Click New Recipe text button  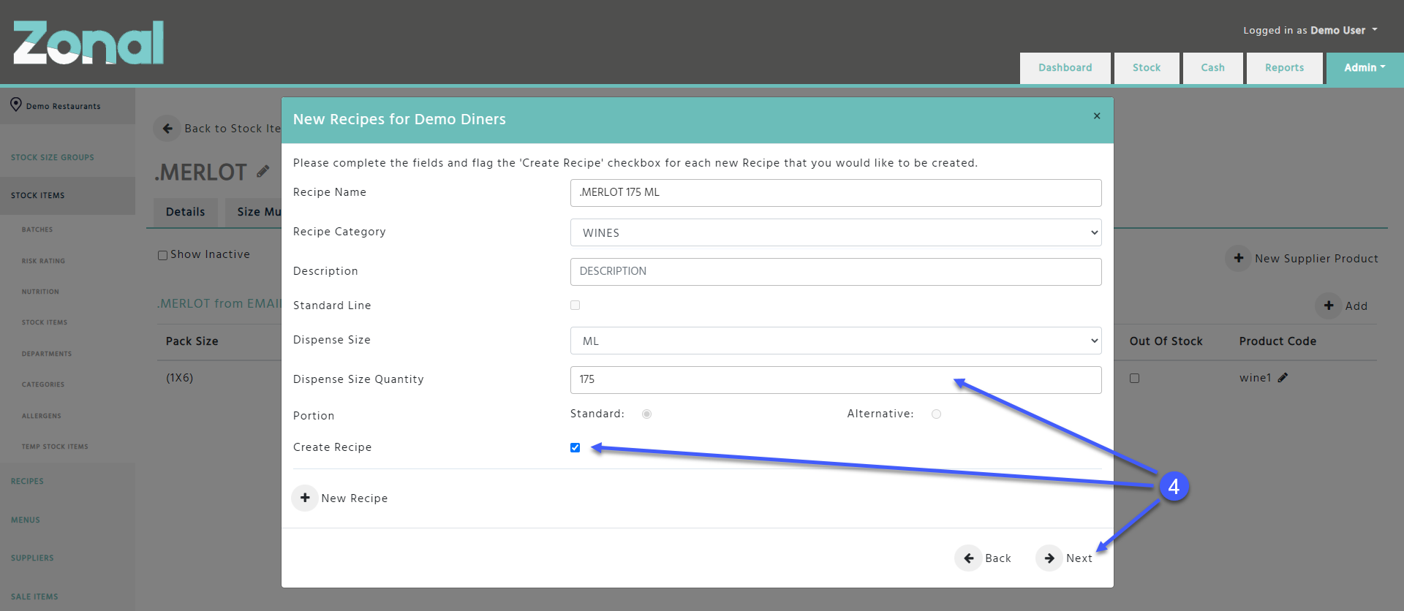coord(355,498)
